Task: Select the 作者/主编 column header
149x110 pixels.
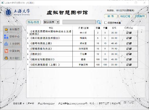Action: (x=84, y=28)
